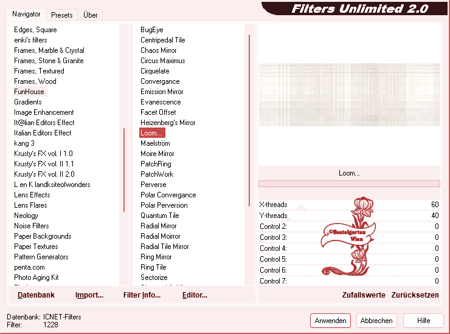The height and width of the screenshot is (334, 450).
Task: Select the FunHouse filter category
Action: 29,92
